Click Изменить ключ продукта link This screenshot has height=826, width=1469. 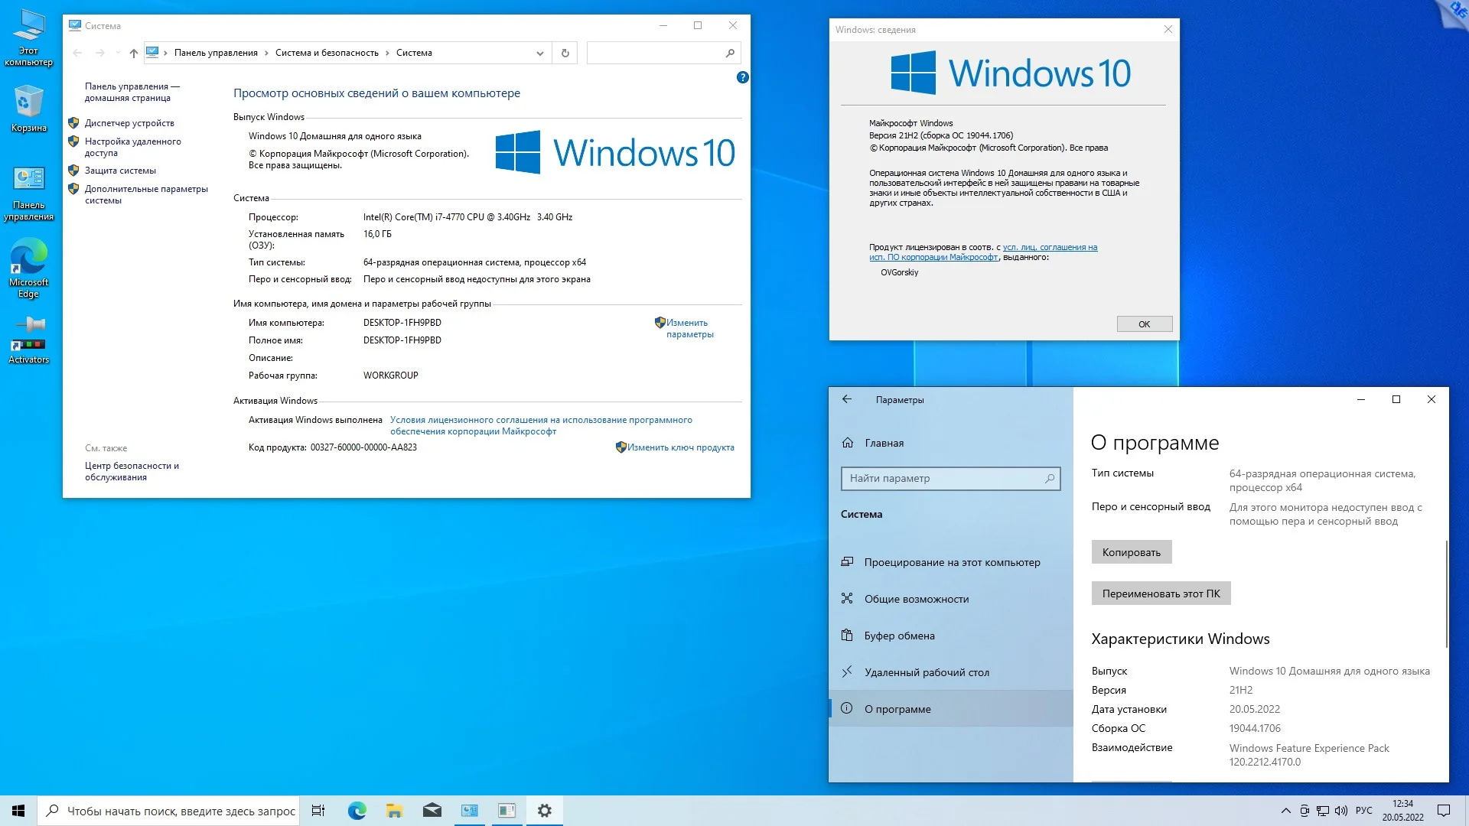click(680, 447)
